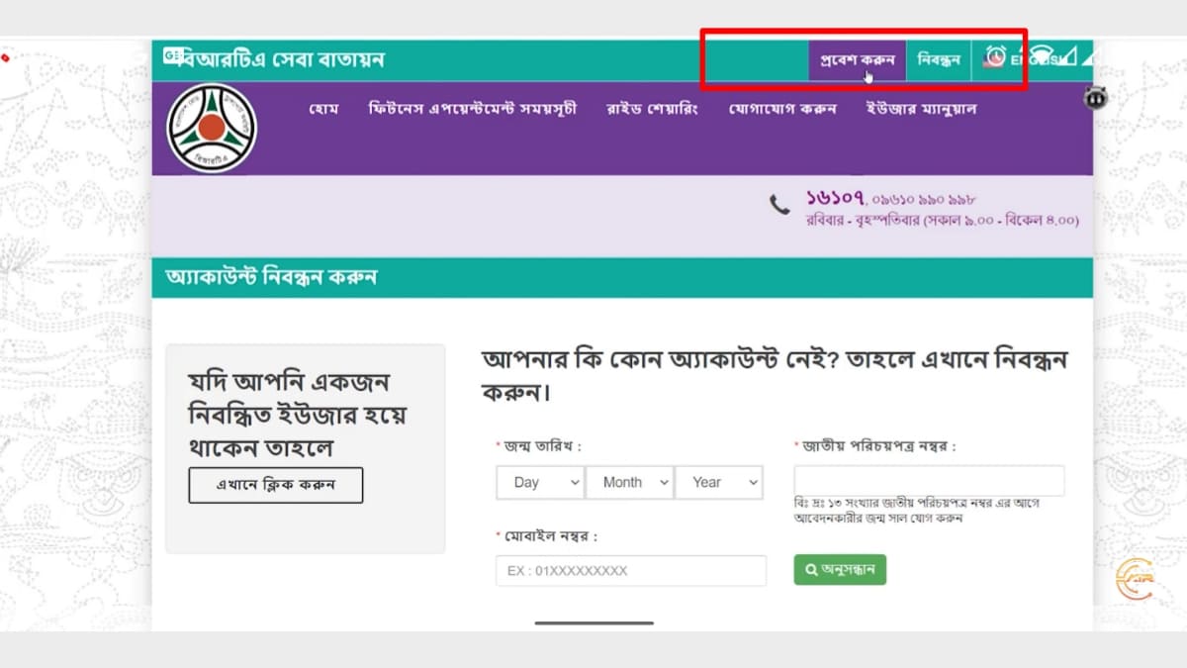
Task: Open ইউজার ম্যানুয়াল from the menu bar
Action: click(920, 109)
